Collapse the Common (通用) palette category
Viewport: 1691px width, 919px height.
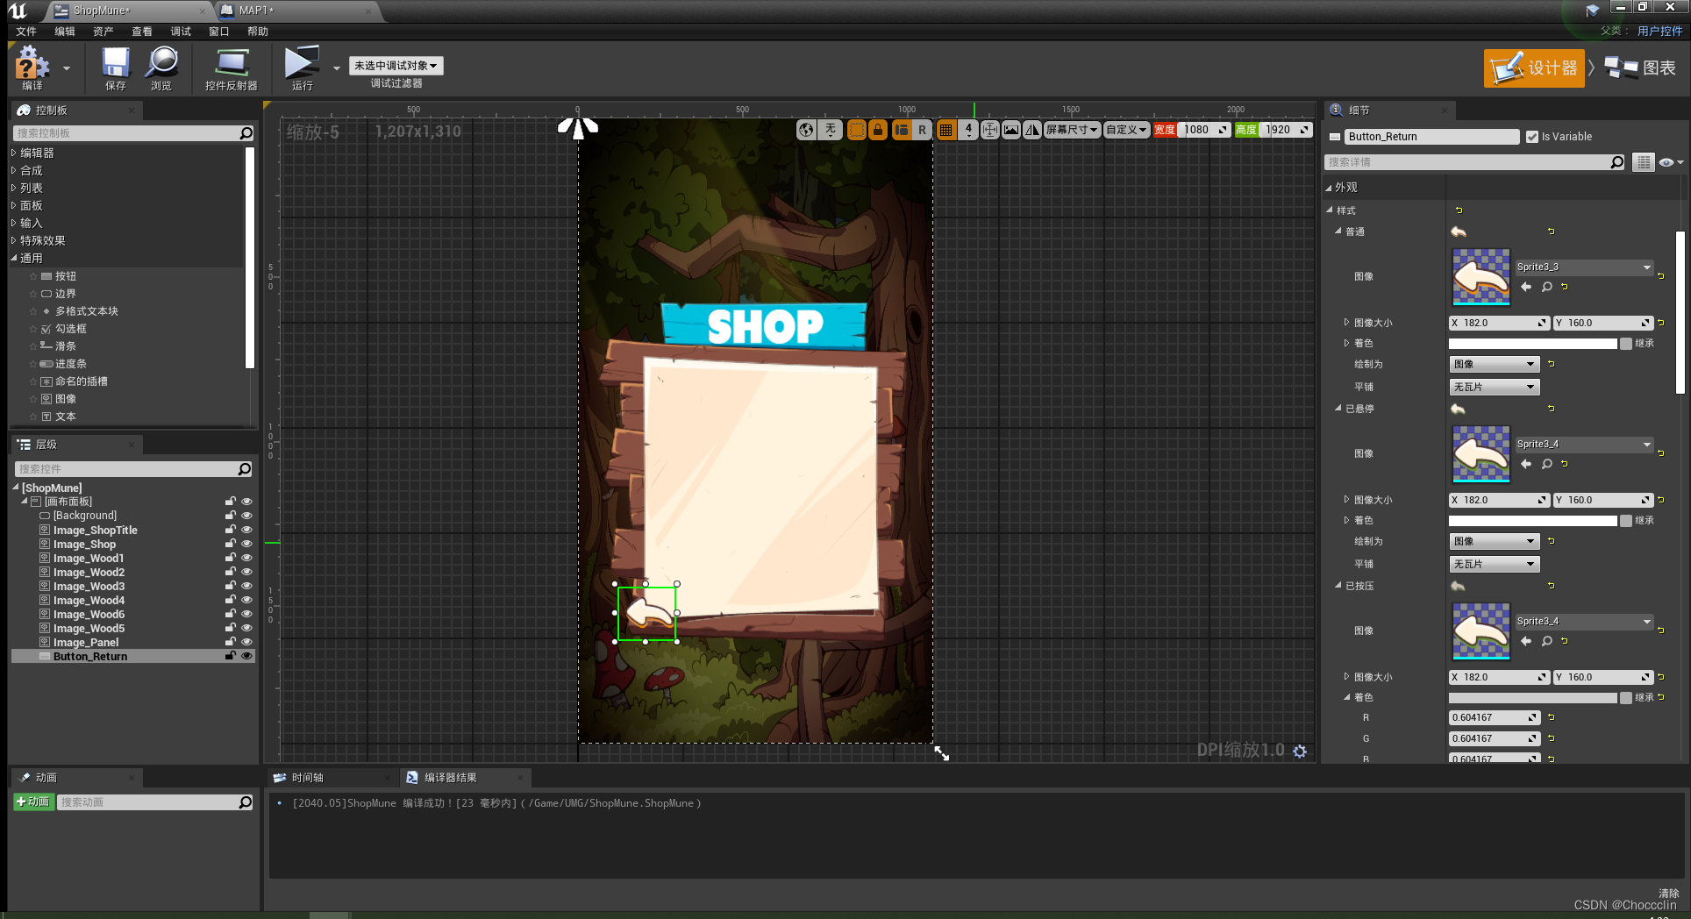point(14,258)
